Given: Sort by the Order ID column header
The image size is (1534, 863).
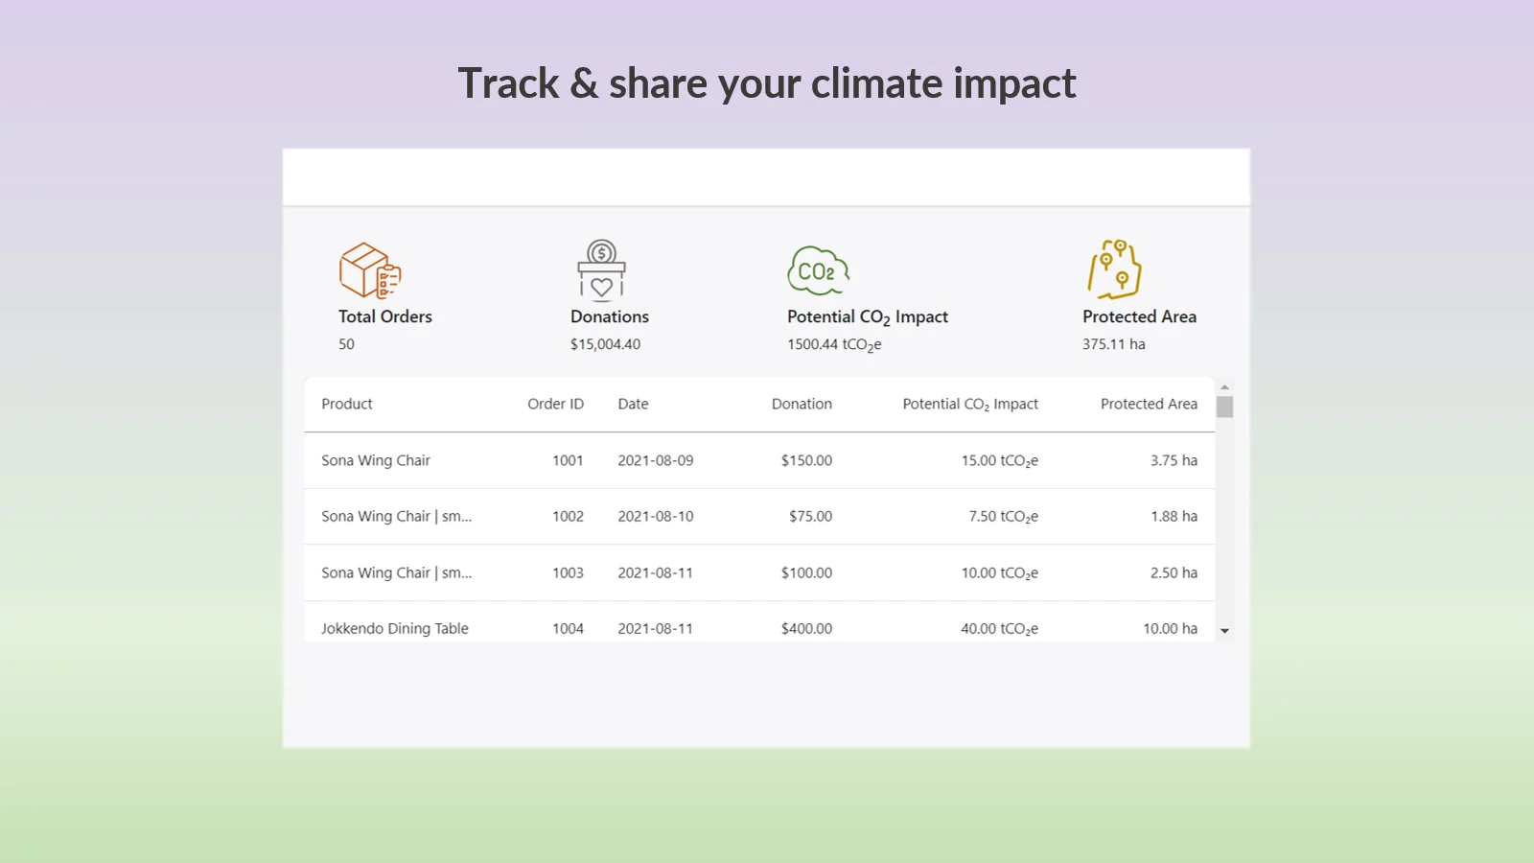Looking at the screenshot, I should (x=555, y=405).
